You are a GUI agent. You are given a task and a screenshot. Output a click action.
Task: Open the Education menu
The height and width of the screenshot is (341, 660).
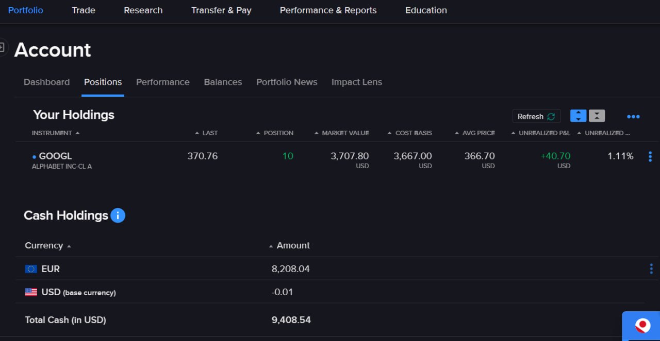point(426,10)
